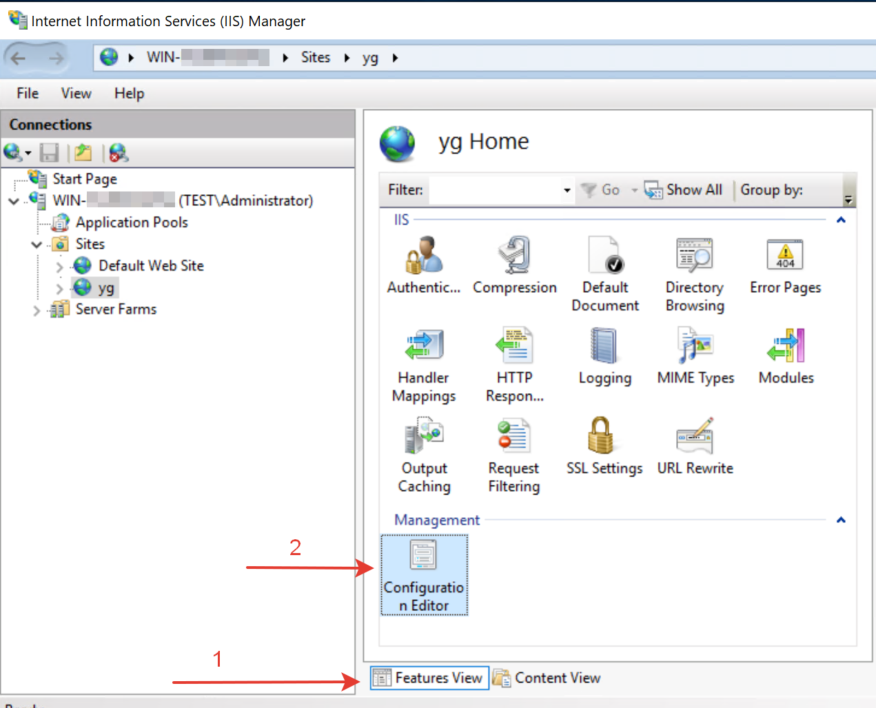The image size is (876, 708).
Task: Click Sites in the address breadcrumb
Action: 316,58
